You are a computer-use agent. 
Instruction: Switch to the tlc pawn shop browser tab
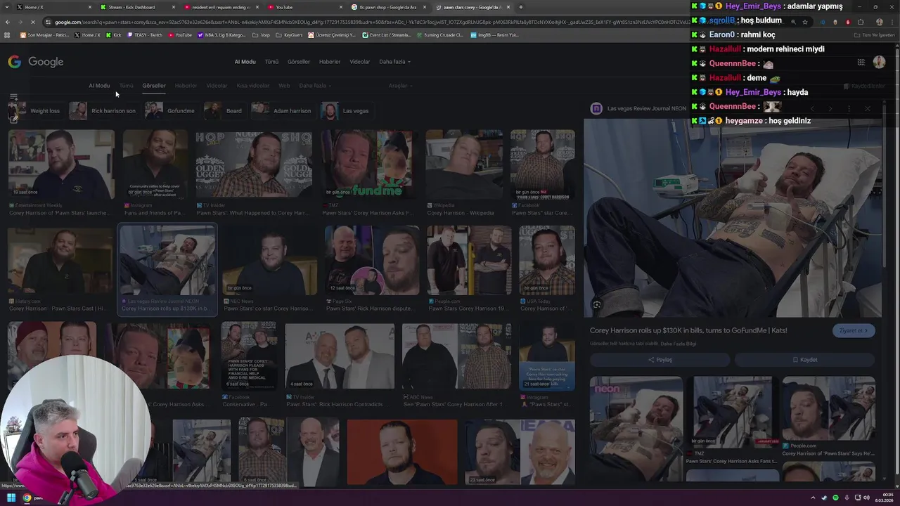(390, 7)
